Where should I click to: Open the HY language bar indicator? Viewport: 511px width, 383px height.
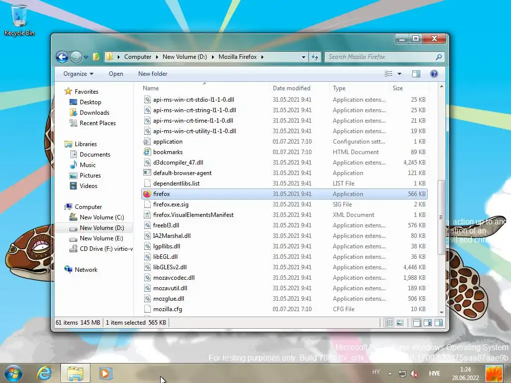[x=376, y=372]
